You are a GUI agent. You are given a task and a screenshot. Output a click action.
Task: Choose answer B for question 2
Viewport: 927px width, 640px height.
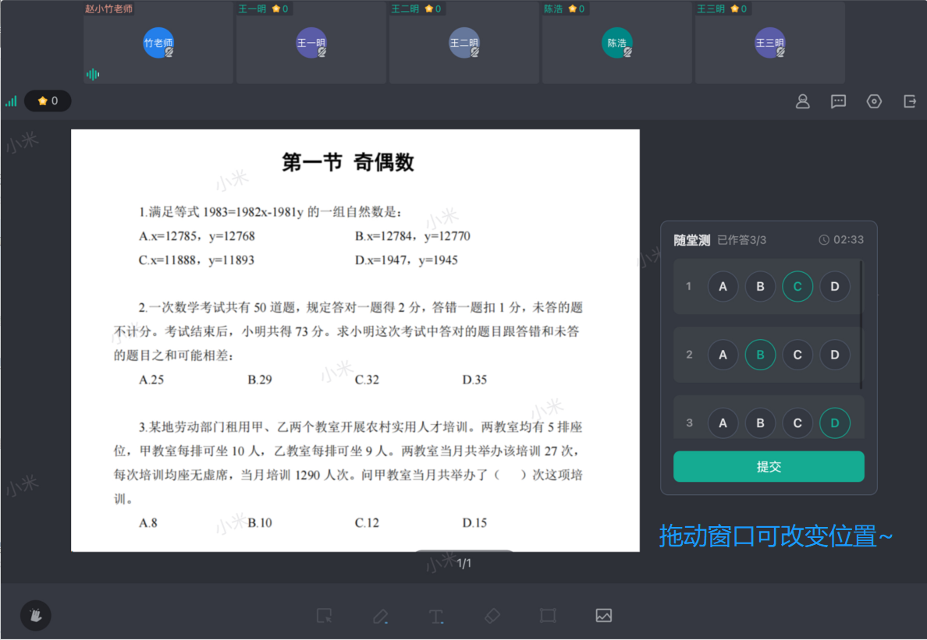pos(760,355)
